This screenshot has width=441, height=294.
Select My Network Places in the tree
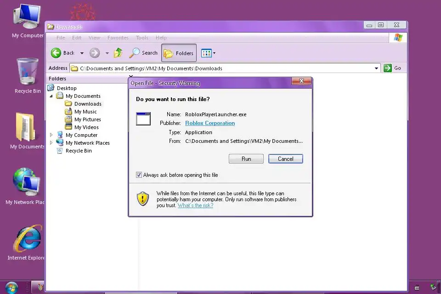click(x=87, y=143)
